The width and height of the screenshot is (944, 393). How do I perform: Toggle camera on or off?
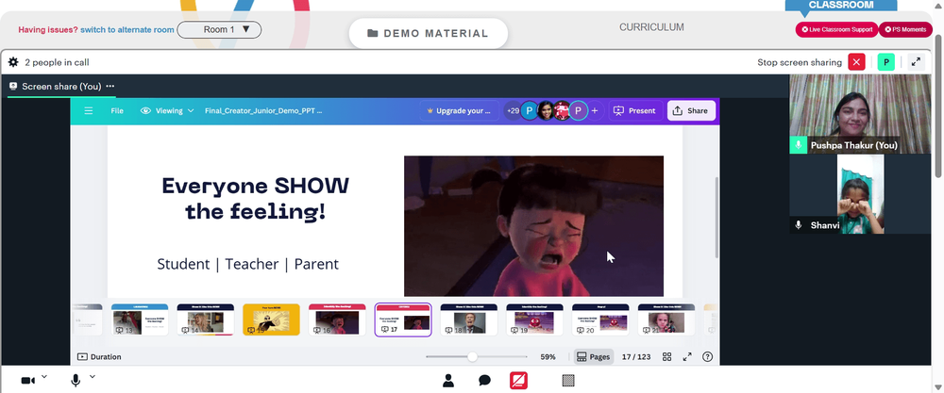(27, 381)
